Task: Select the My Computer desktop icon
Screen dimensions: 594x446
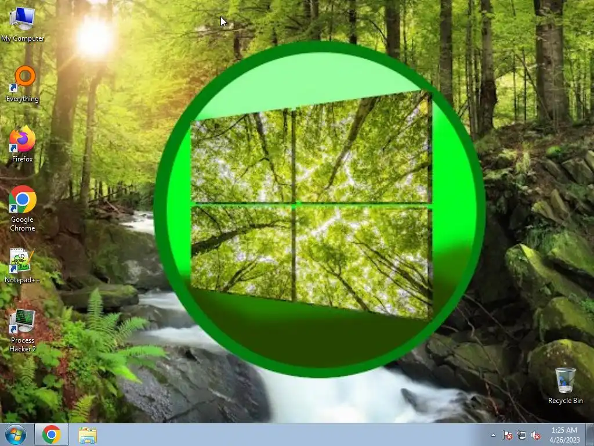Action: [x=23, y=24]
